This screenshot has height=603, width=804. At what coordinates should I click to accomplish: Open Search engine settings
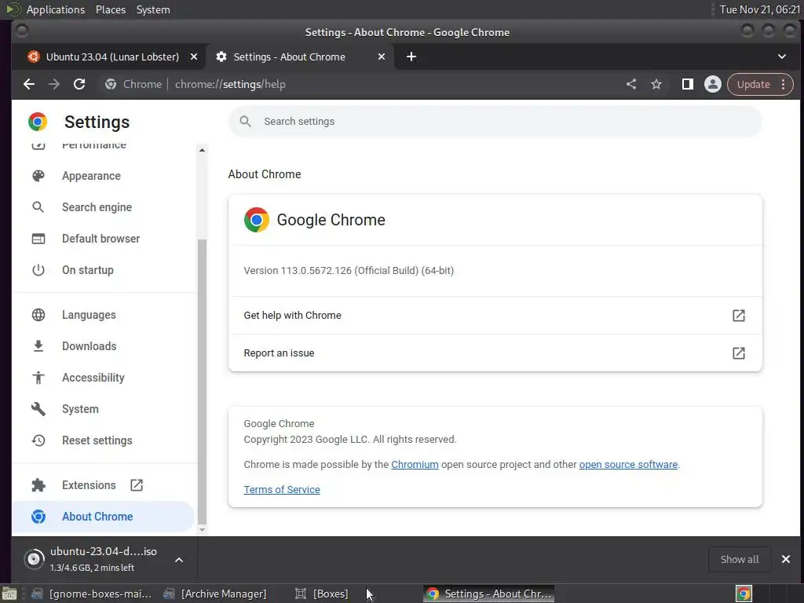(97, 207)
